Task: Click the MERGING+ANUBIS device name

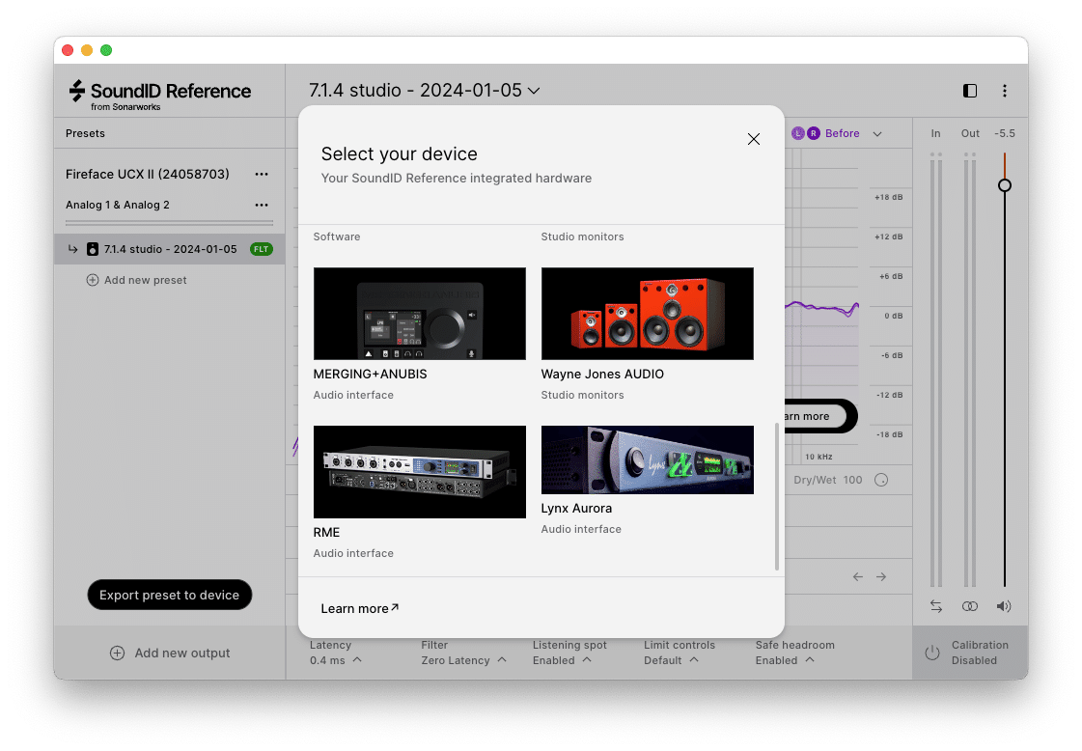Action: pyautogui.click(x=370, y=375)
